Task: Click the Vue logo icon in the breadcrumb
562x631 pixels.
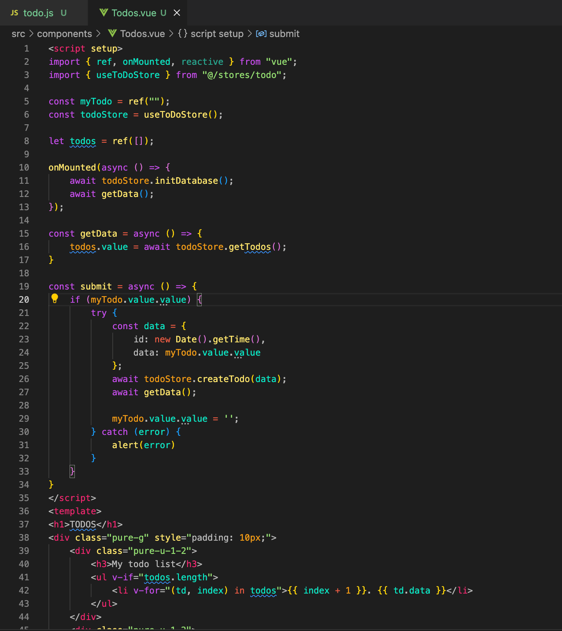Action: click(x=112, y=33)
